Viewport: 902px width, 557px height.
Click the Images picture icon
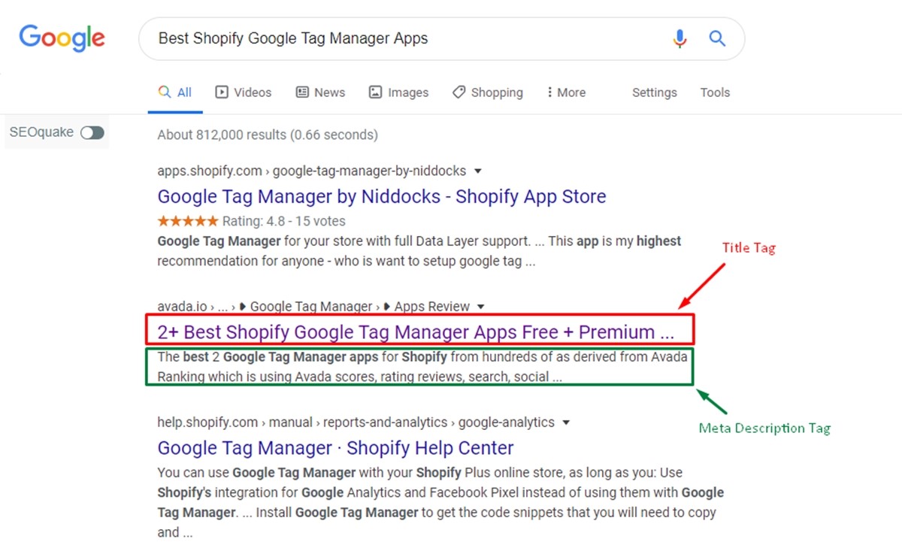pos(375,92)
